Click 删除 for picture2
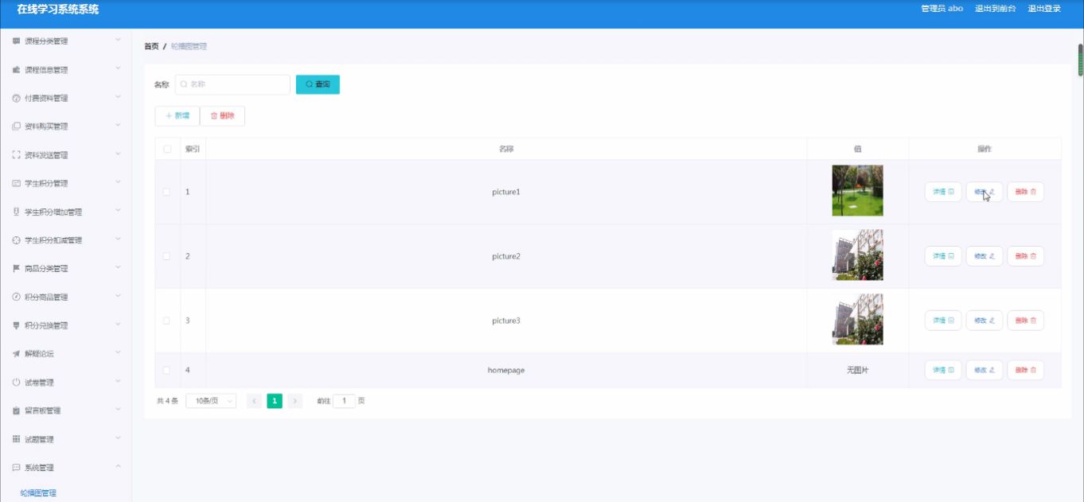The height and width of the screenshot is (502, 1084). (x=1026, y=256)
